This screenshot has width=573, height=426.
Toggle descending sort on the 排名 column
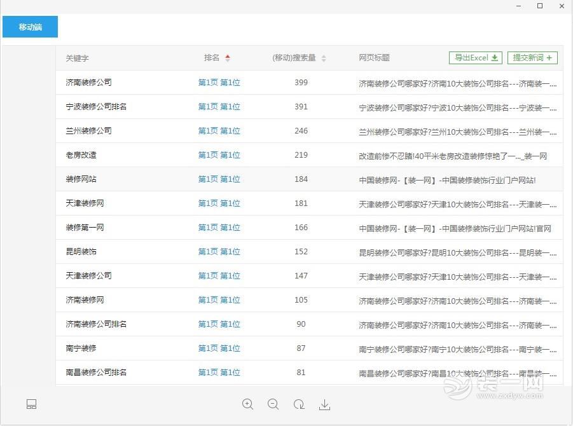pyautogui.click(x=227, y=60)
